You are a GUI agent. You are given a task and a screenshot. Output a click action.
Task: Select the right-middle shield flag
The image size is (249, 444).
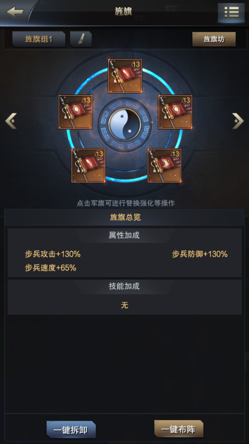[175, 112]
